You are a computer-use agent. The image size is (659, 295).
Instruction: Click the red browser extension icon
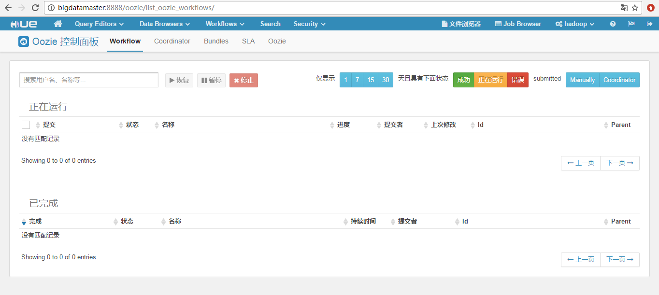tap(651, 8)
